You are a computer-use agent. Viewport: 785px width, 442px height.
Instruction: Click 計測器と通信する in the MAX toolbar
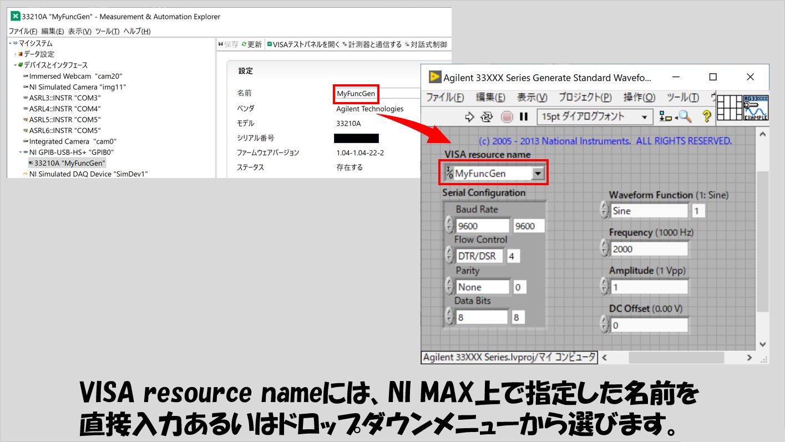pos(372,44)
